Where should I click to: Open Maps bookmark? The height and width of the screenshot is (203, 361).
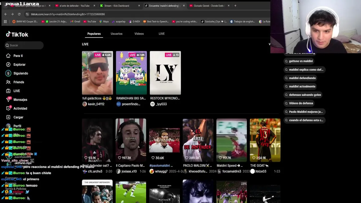104,21
